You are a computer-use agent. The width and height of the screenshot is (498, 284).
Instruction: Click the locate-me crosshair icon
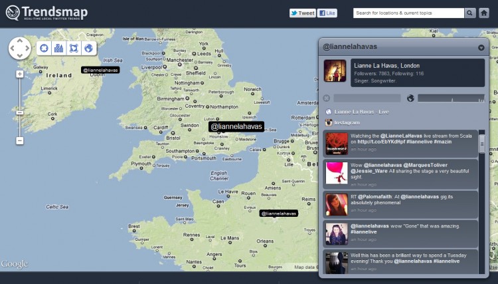44,49
